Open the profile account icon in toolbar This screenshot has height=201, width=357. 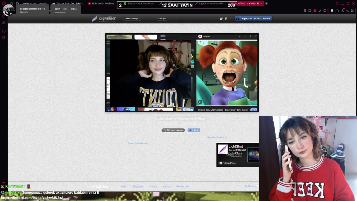coord(342,11)
